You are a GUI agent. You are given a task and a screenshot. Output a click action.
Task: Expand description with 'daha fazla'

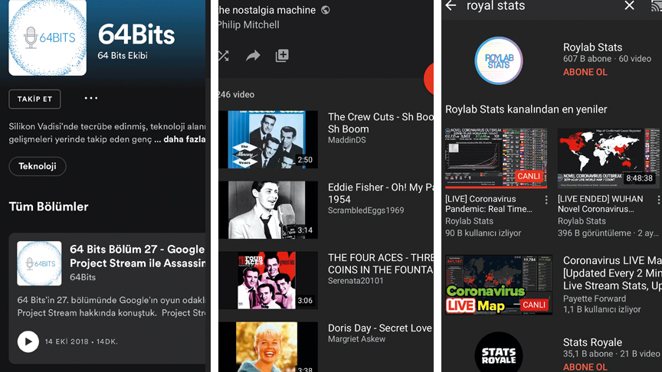[x=184, y=139]
